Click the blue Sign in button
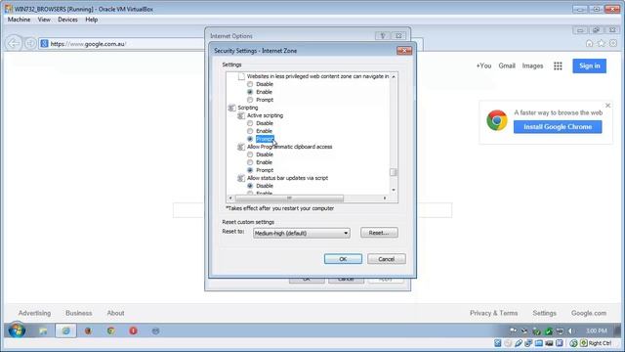Viewport: 625px width, 352px height. [x=590, y=66]
